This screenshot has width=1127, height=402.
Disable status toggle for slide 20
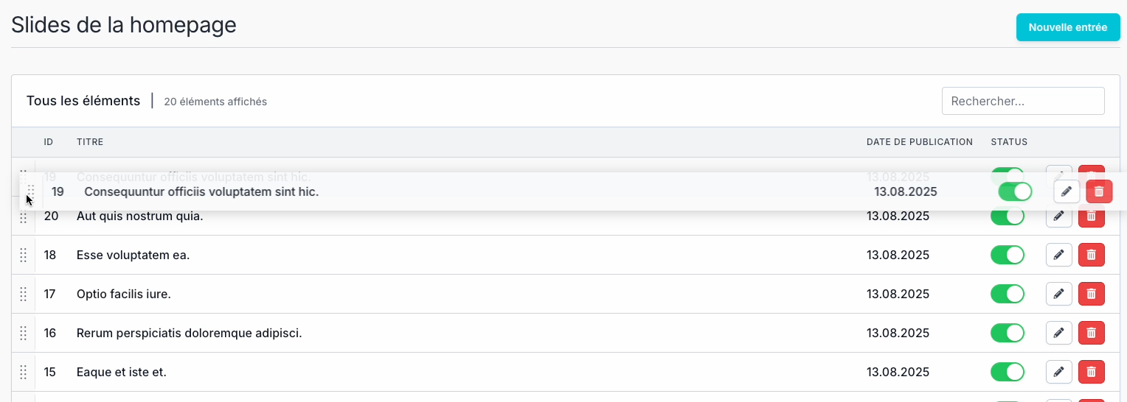[1007, 216]
